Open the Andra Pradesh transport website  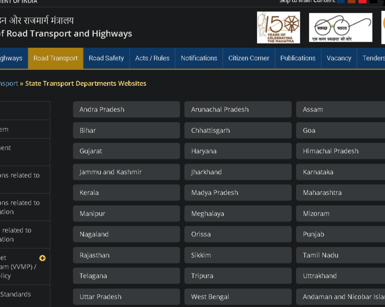coord(126,110)
